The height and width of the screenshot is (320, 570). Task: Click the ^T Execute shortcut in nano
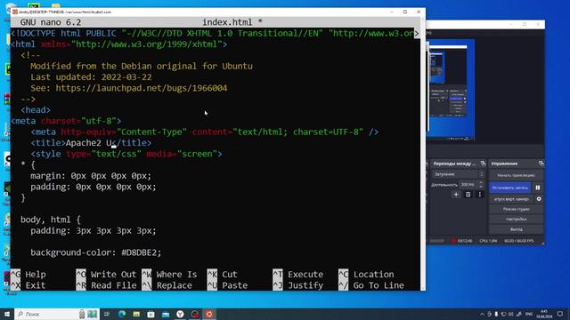point(298,275)
